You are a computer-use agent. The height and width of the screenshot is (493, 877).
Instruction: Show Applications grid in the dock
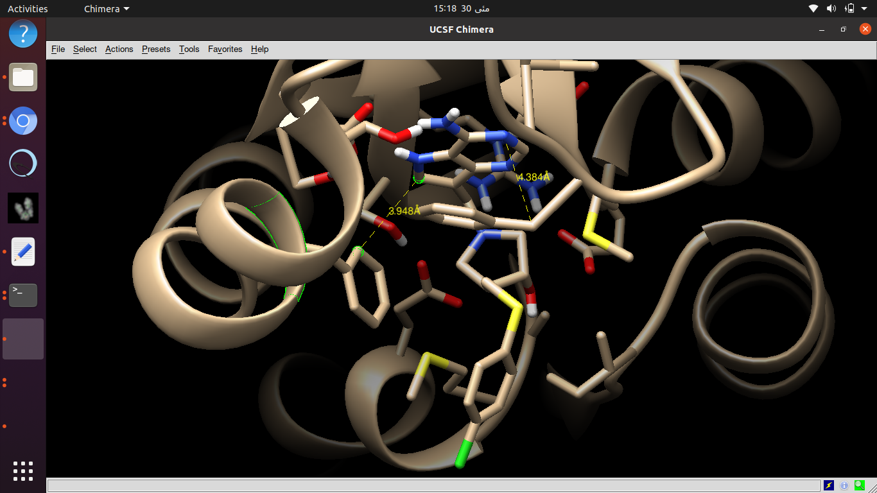[23, 471]
